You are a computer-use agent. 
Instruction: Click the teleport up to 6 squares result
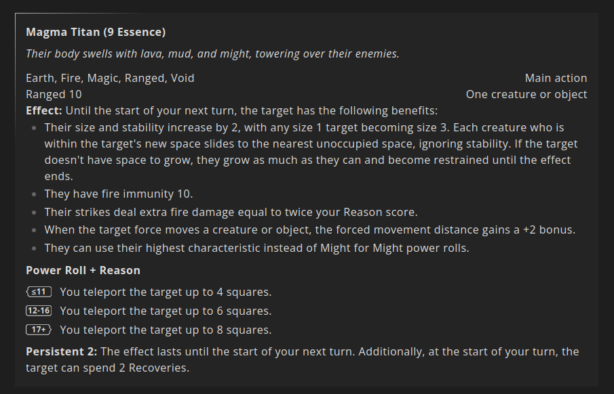166,311
